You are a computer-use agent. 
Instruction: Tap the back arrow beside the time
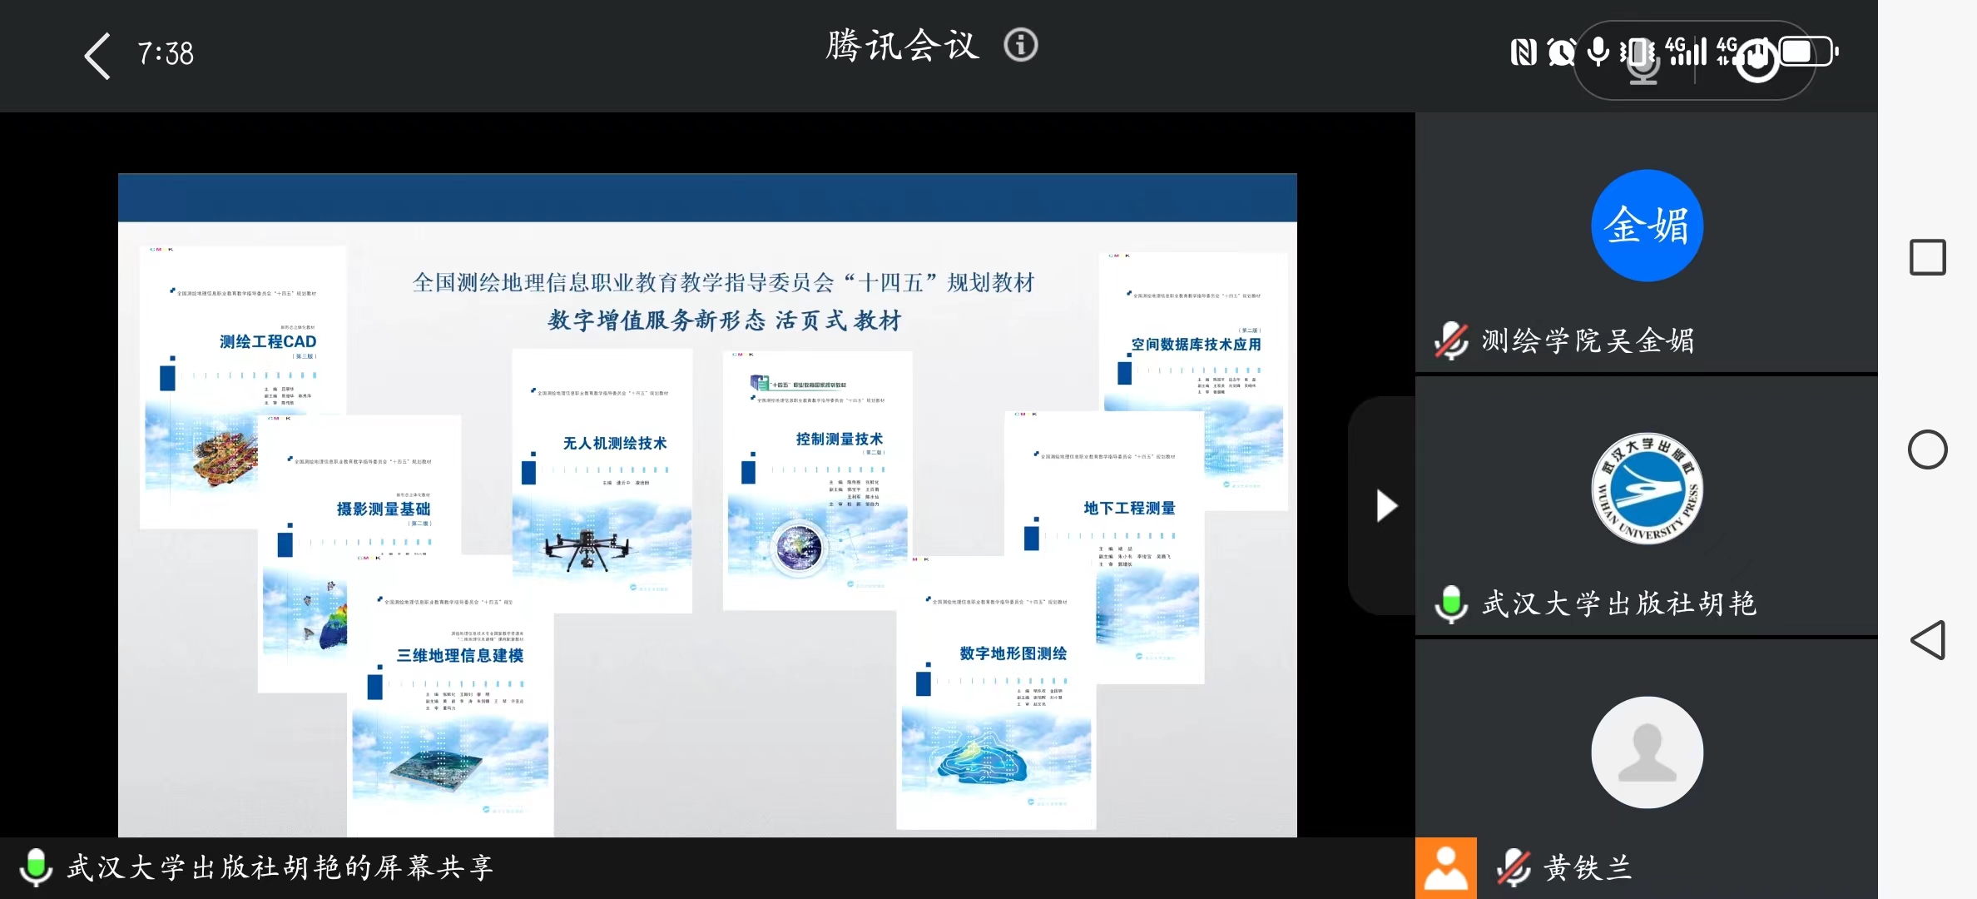98,56
